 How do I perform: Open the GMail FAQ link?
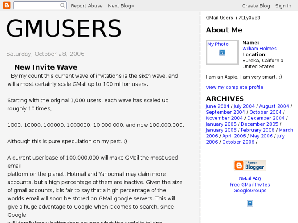click(250, 179)
